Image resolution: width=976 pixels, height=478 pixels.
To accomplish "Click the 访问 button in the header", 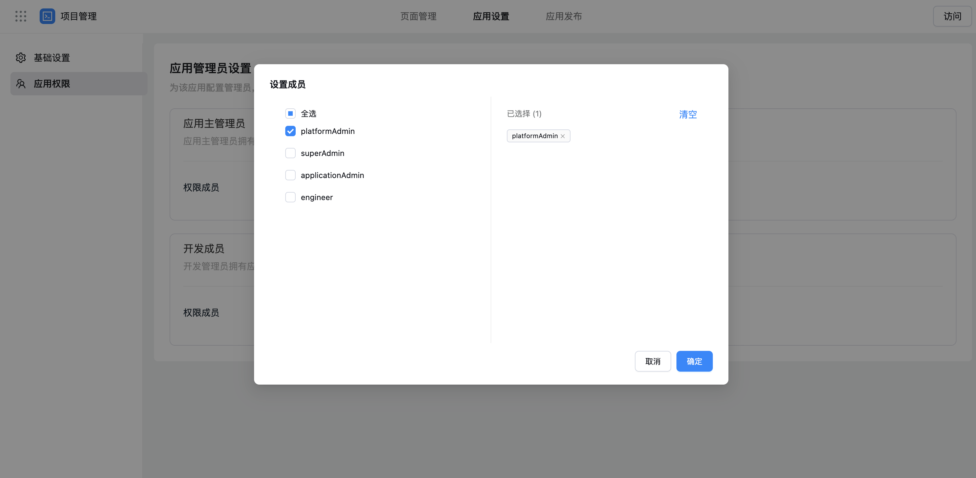I will pos(952,16).
